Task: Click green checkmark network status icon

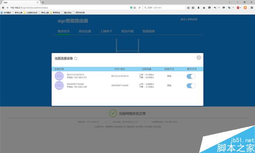Action: pyautogui.click(x=113, y=113)
